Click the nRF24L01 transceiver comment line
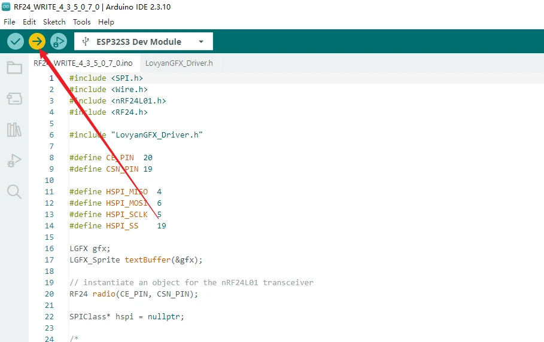The width and height of the screenshot is (544, 342). (x=192, y=283)
